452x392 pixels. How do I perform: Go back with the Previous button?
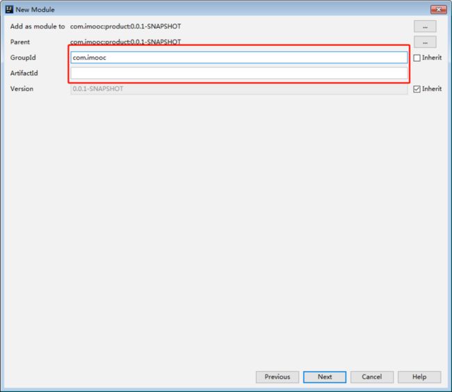coord(277,377)
